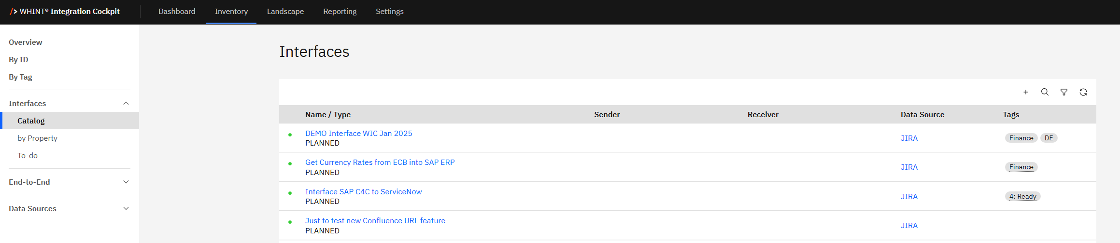
Task: Click green status dot of DEMO Interface
Action: pyautogui.click(x=290, y=135)
